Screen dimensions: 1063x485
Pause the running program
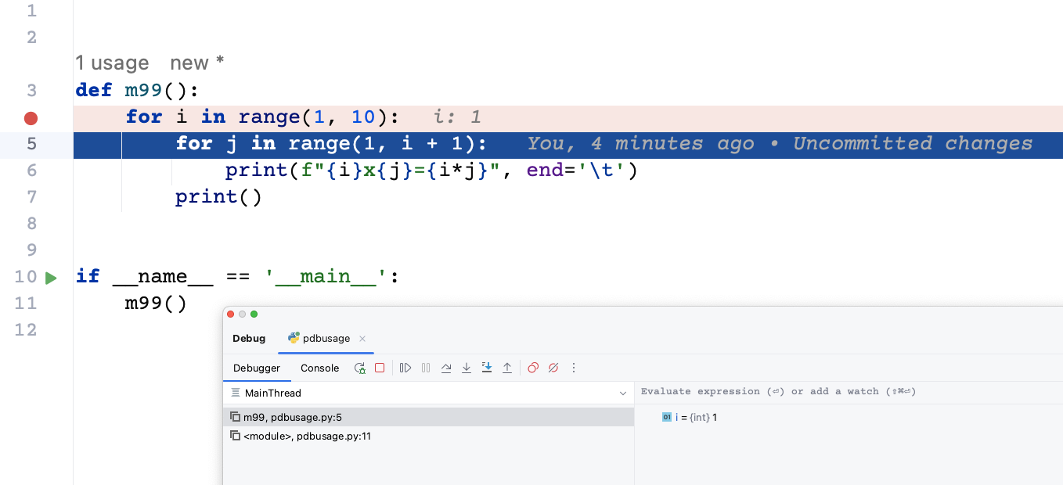tap(425, 368)
